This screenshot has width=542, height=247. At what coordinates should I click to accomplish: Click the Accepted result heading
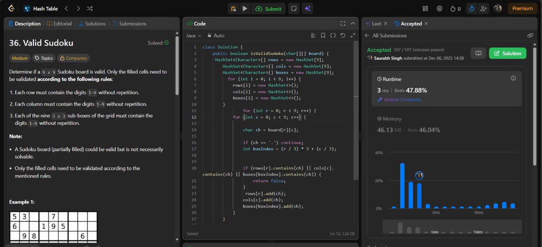[x=379, y=50]
